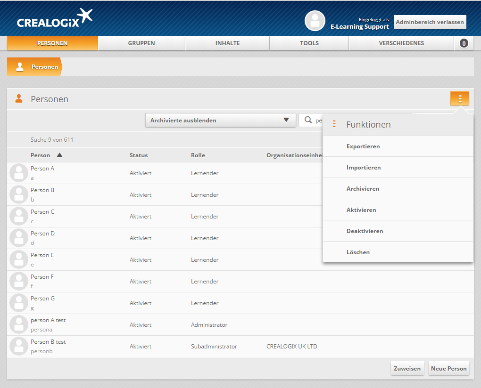Click the CREALOGIX logo

click(x=54, y=20)
